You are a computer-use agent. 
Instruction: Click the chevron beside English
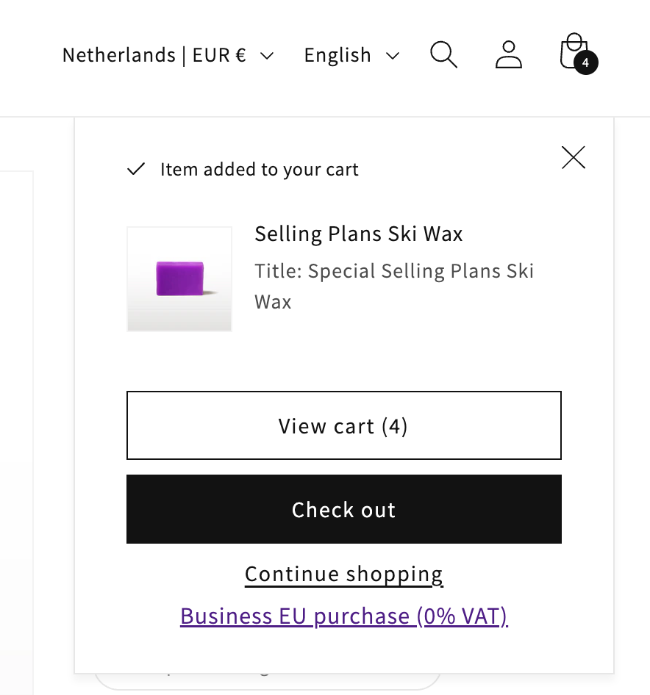click(x=392, y=56)
